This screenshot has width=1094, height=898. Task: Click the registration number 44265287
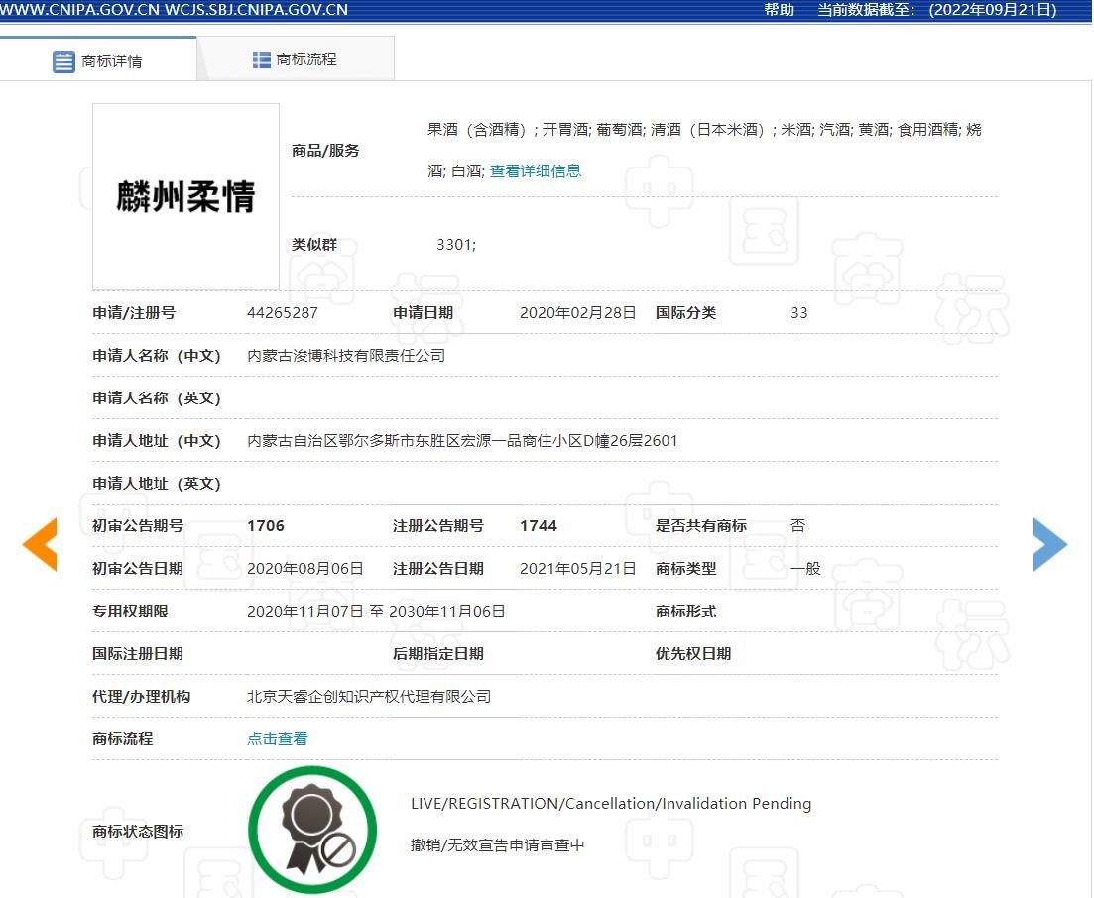(283, 312)
